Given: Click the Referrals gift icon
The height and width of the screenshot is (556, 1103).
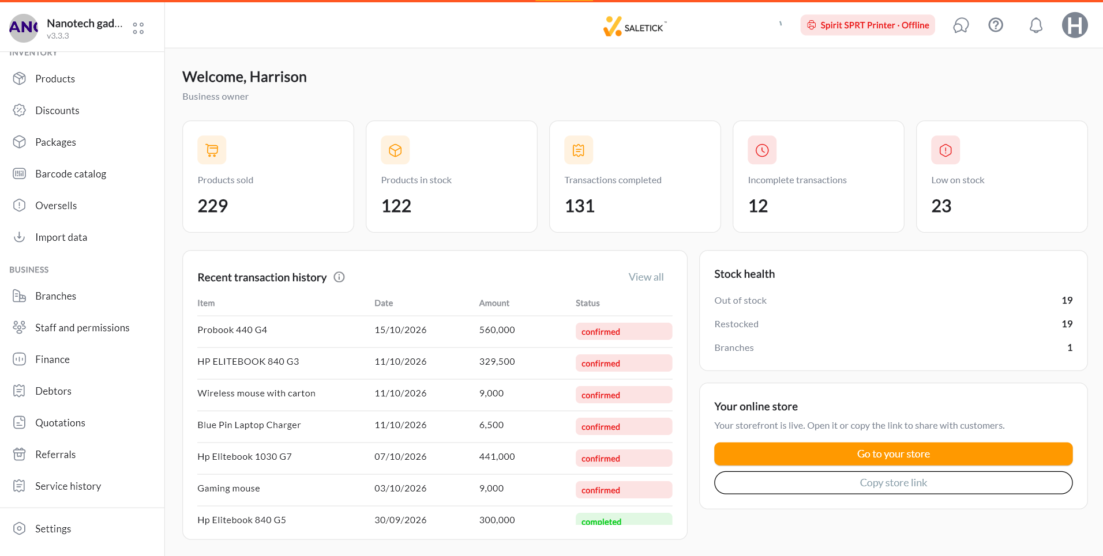Looking at the screenshot, I should pos(20,454).
